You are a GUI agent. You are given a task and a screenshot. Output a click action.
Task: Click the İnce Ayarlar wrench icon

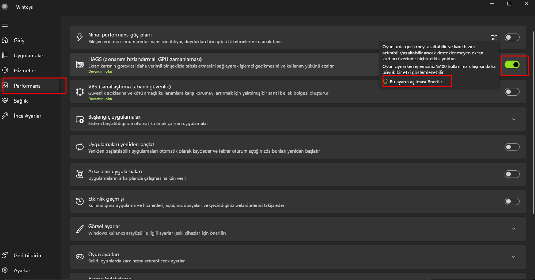tap(5, 116)
